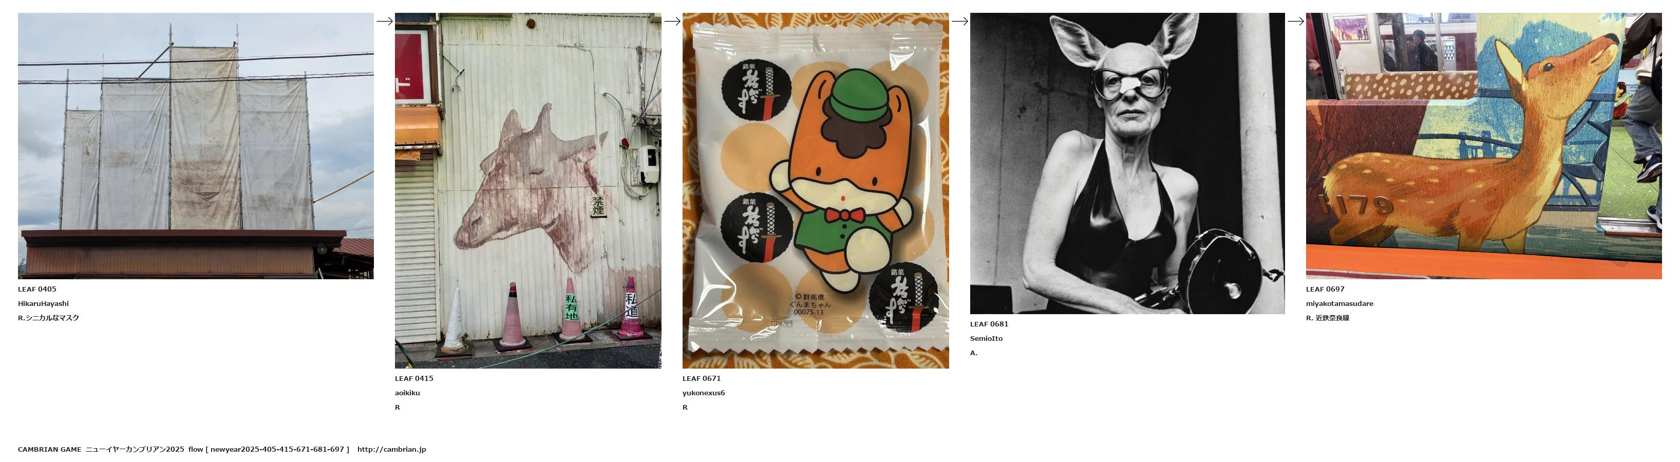Image resolution: width=1680 pixels, height=462 pixels.
Task: Open author yukonexus6's name
Action: tap(703, 393)
